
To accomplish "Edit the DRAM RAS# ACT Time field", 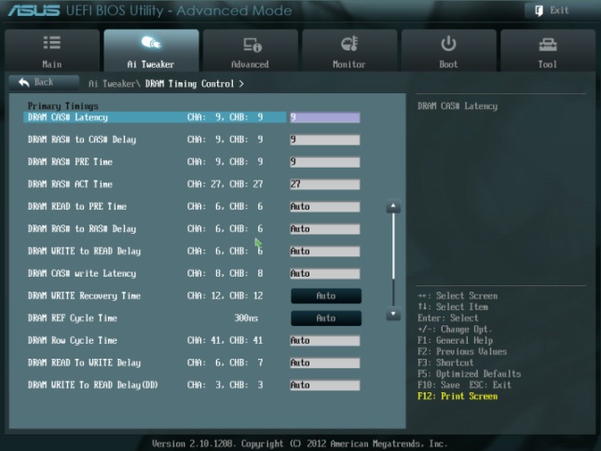I will pyautogui.click(x=324, y=184).
